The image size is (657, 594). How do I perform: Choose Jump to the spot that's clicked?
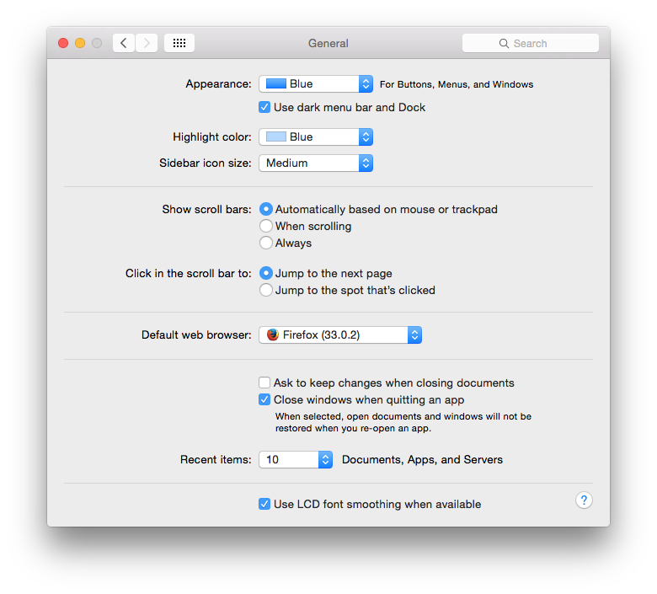coord(266,290)
